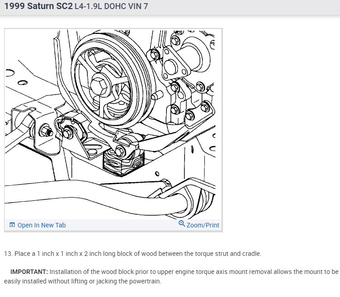Click the wood block under the torque strut
Screen dimensions: 340x297
point(123,164)
